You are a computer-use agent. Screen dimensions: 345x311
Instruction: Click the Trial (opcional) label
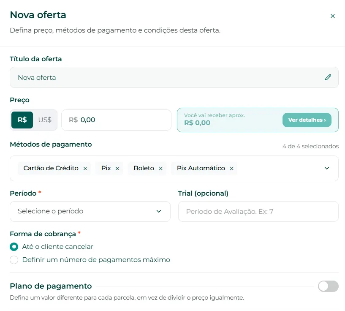click(x=203, y=193)
